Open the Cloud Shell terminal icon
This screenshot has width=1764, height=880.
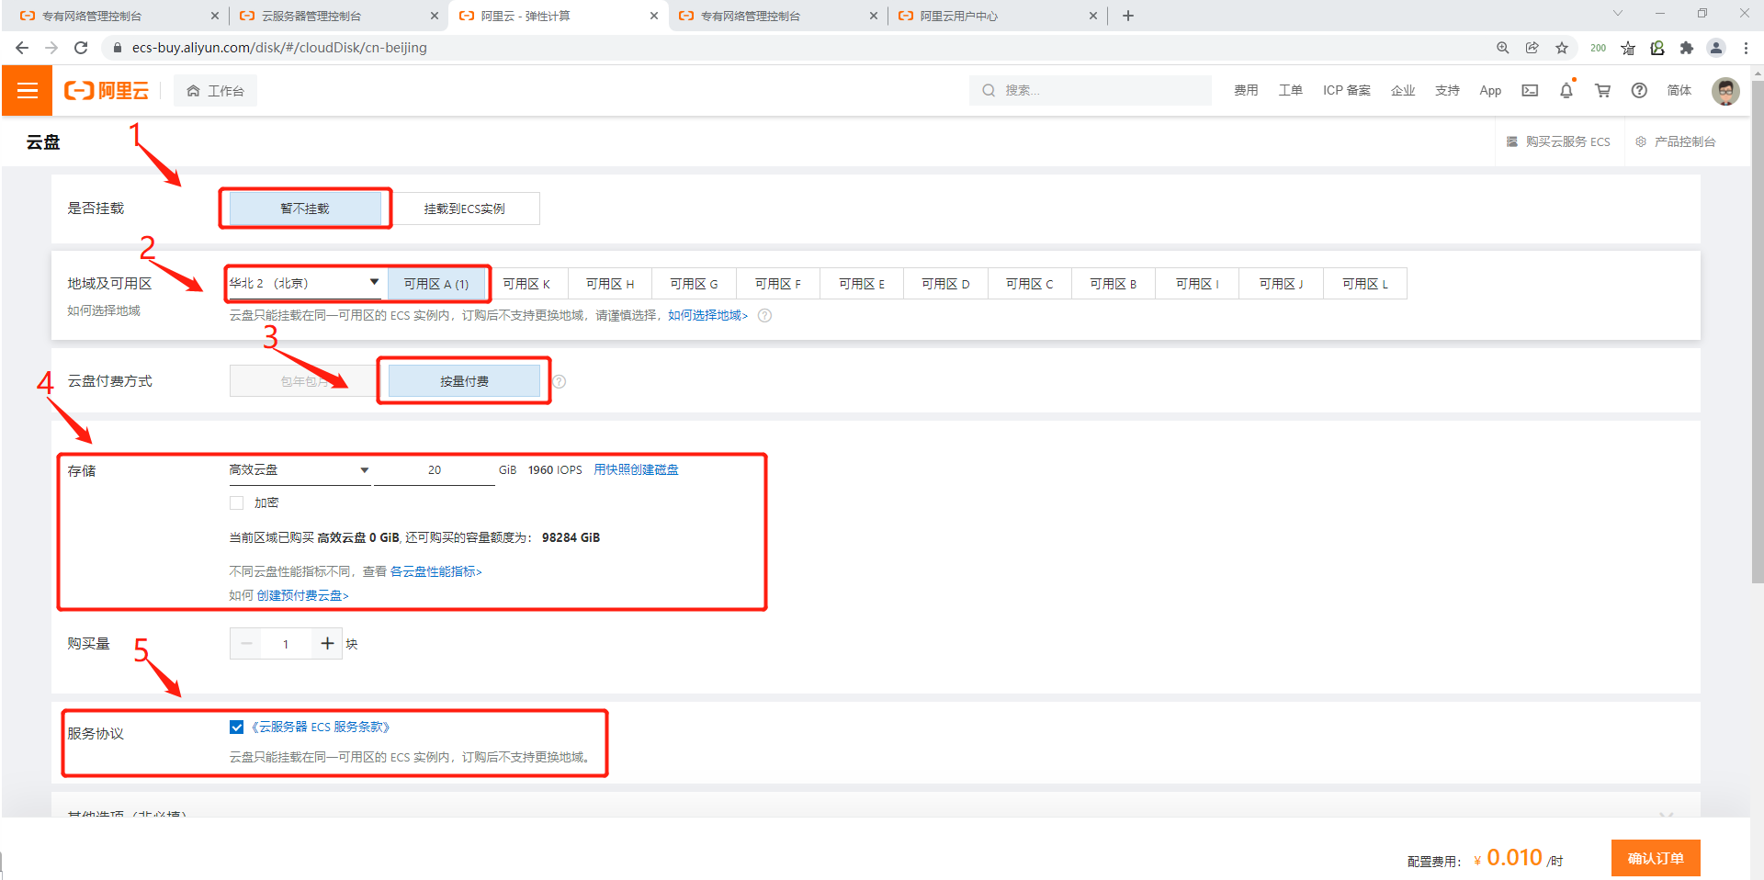click(x=1530, y=90)
